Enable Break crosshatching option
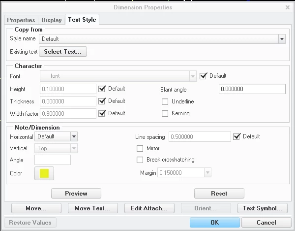This screenshot has height=231, width=295. (x=140, y=160)
